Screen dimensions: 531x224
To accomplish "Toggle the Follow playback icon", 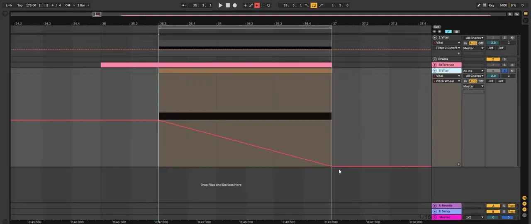I will click(x=184, y=5).
